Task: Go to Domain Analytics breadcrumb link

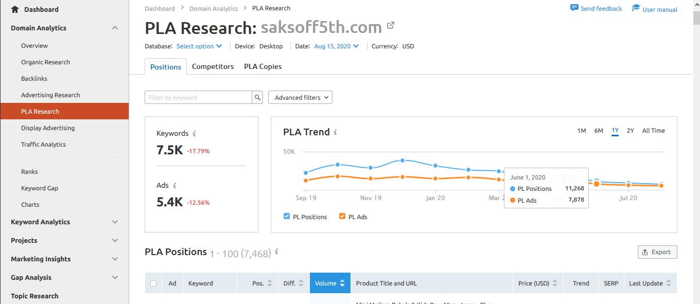Action: (214, 8)
